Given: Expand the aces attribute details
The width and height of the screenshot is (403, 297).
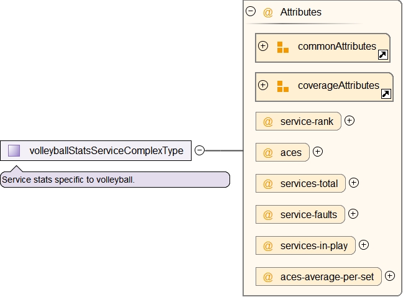Looking at the screenshot, I should [318, 151].
